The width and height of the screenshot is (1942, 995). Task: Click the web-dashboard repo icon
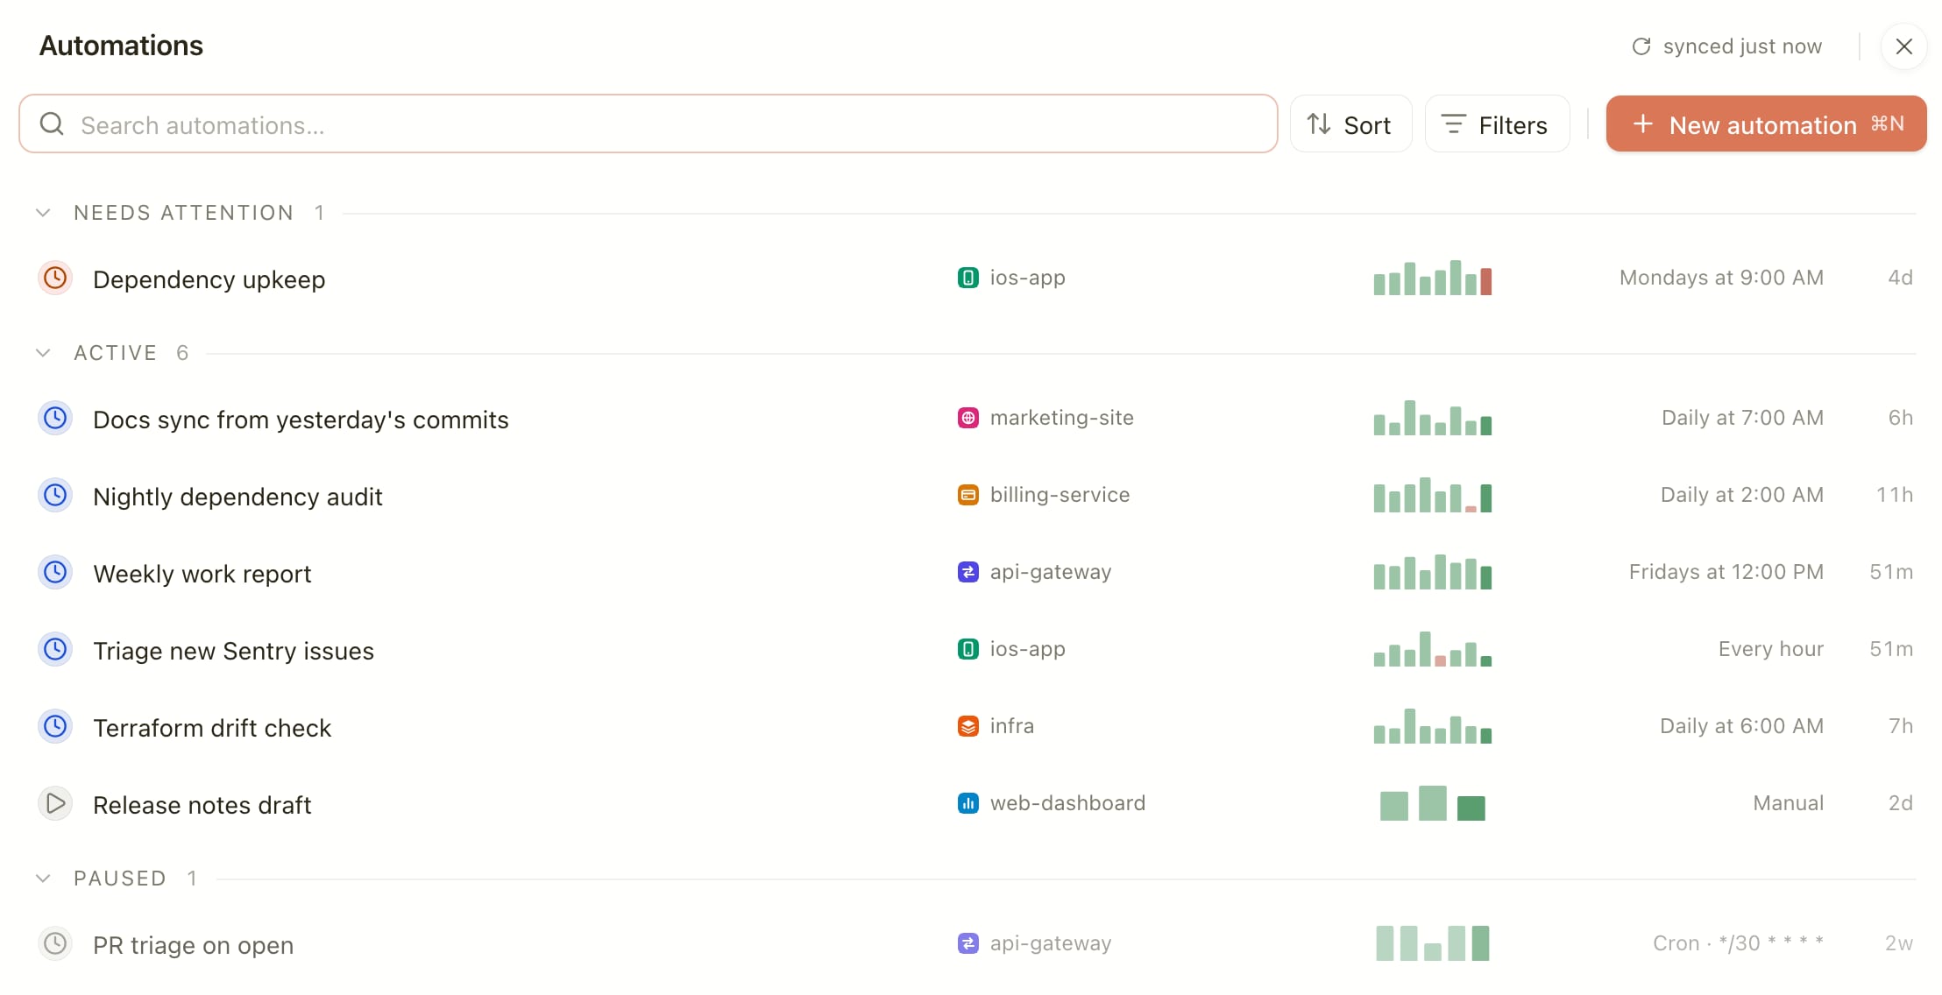point(967,804)
